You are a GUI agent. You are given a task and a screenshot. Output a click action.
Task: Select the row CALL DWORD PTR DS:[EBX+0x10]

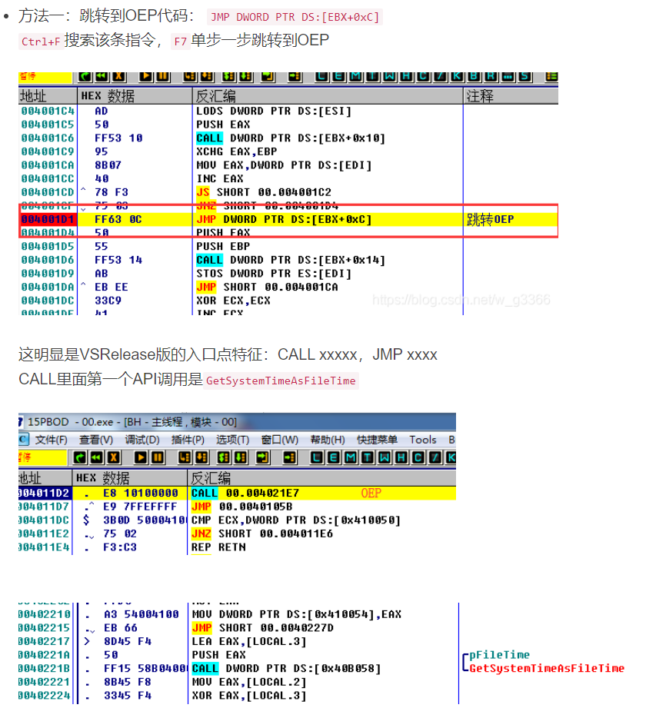288,138
